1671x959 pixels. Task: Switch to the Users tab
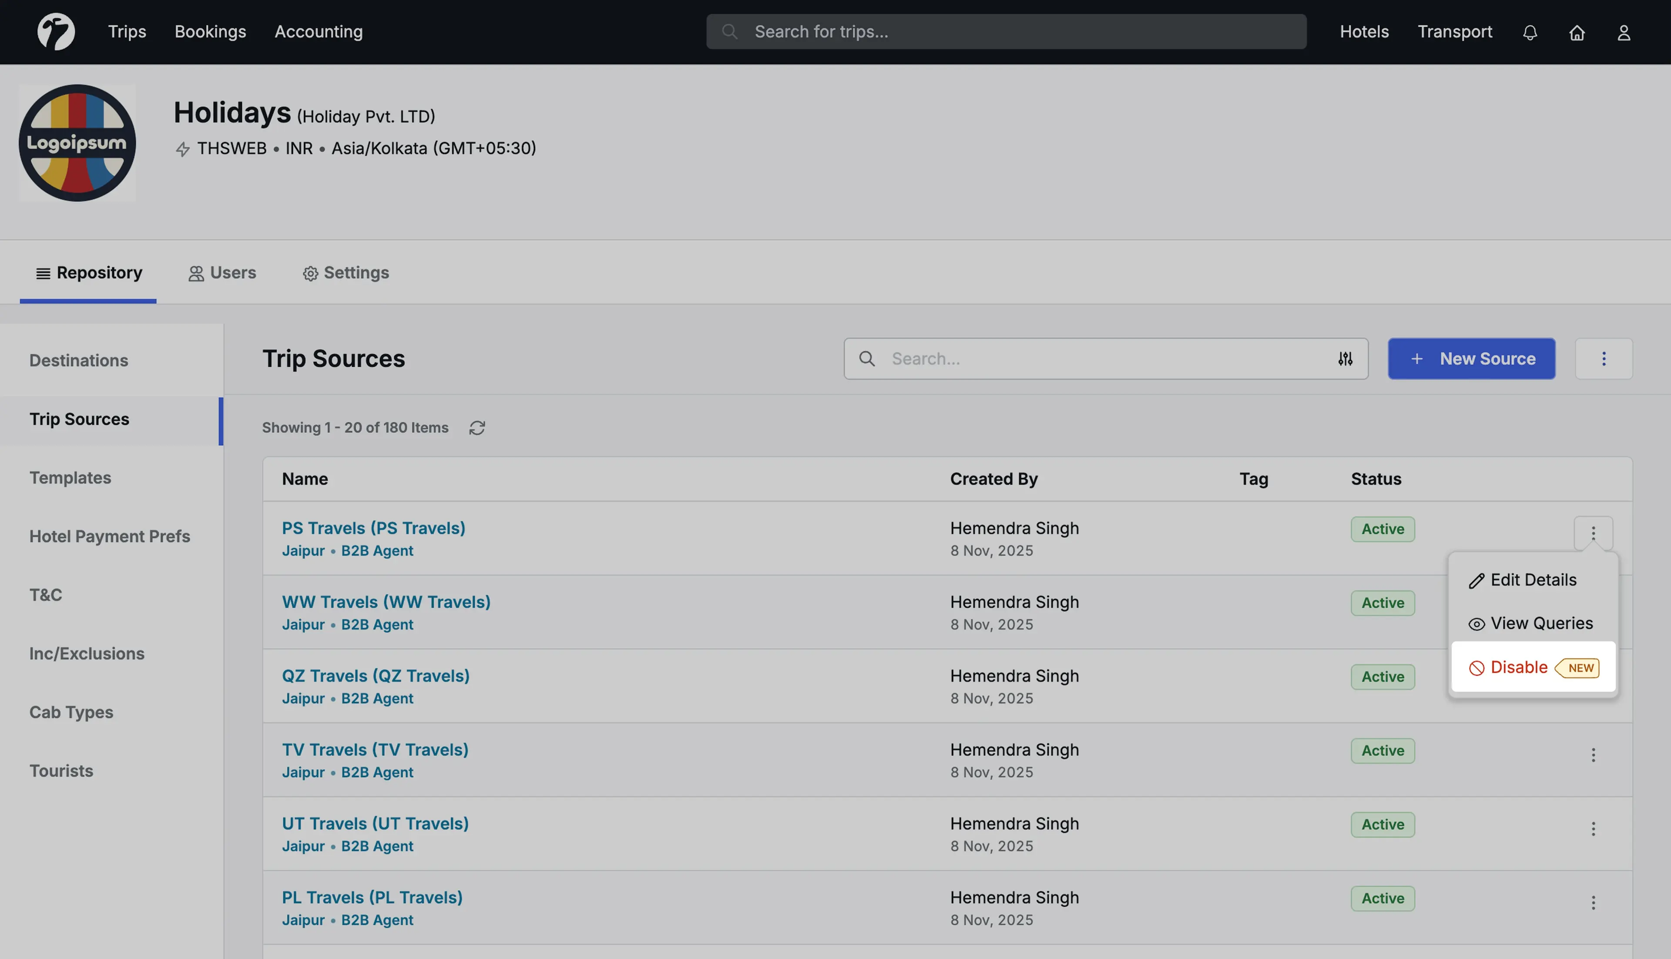tap(222, 273)
